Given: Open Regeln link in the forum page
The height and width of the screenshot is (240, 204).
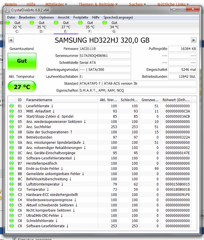Looking at the screenshot, I should (11, 4).
